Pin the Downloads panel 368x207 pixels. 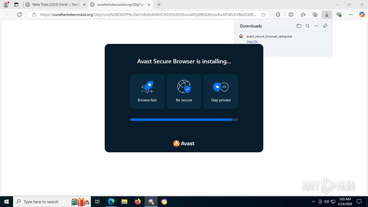click(x=325, y=26)
